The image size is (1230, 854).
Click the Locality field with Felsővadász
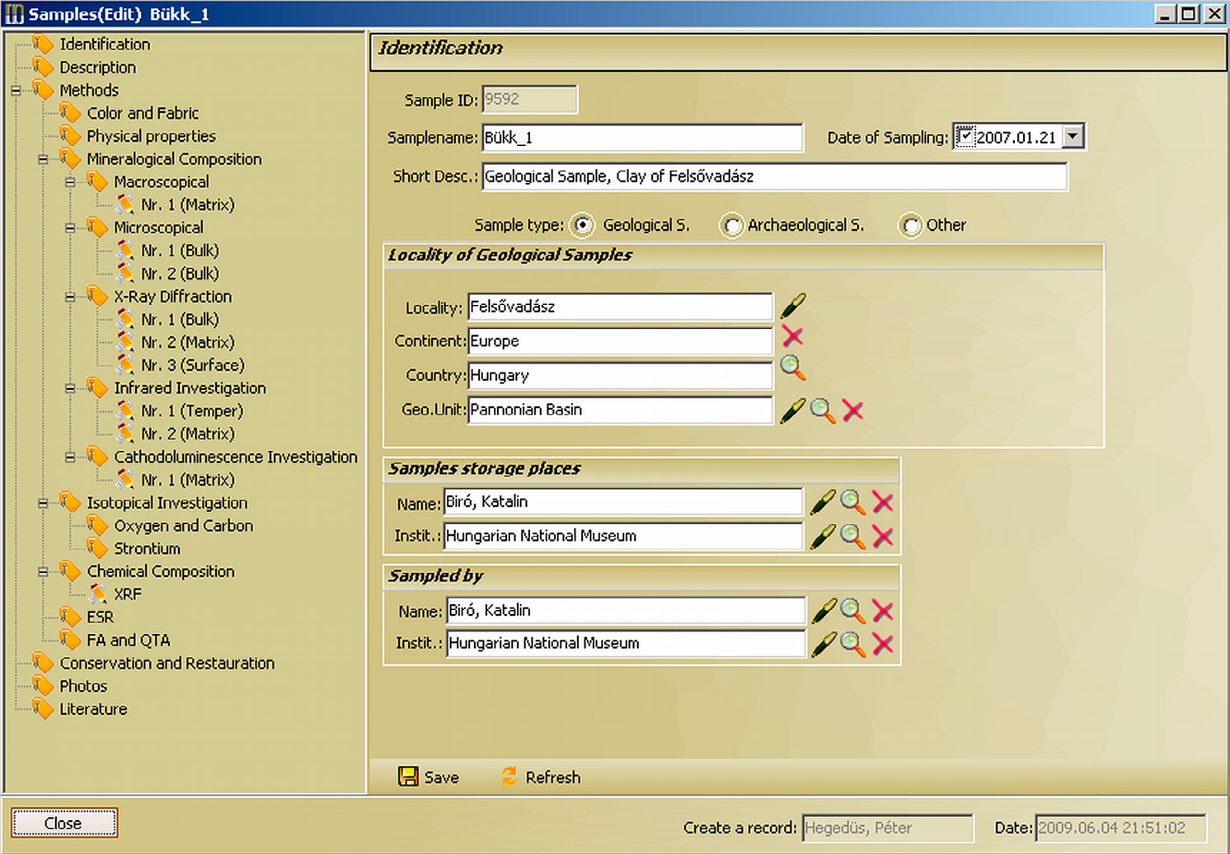(x=620, y=307)
